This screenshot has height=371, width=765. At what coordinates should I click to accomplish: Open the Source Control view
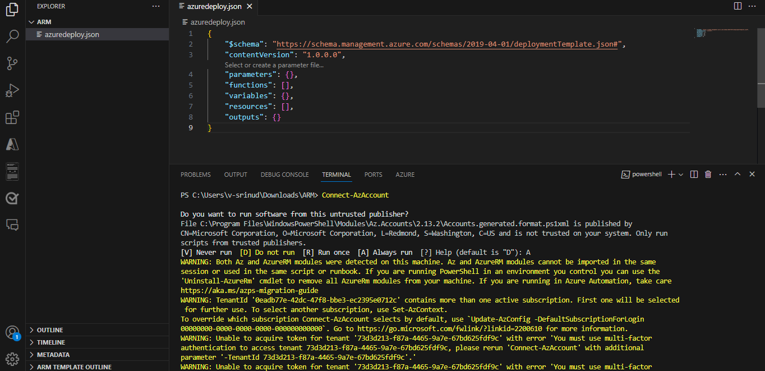12,63
